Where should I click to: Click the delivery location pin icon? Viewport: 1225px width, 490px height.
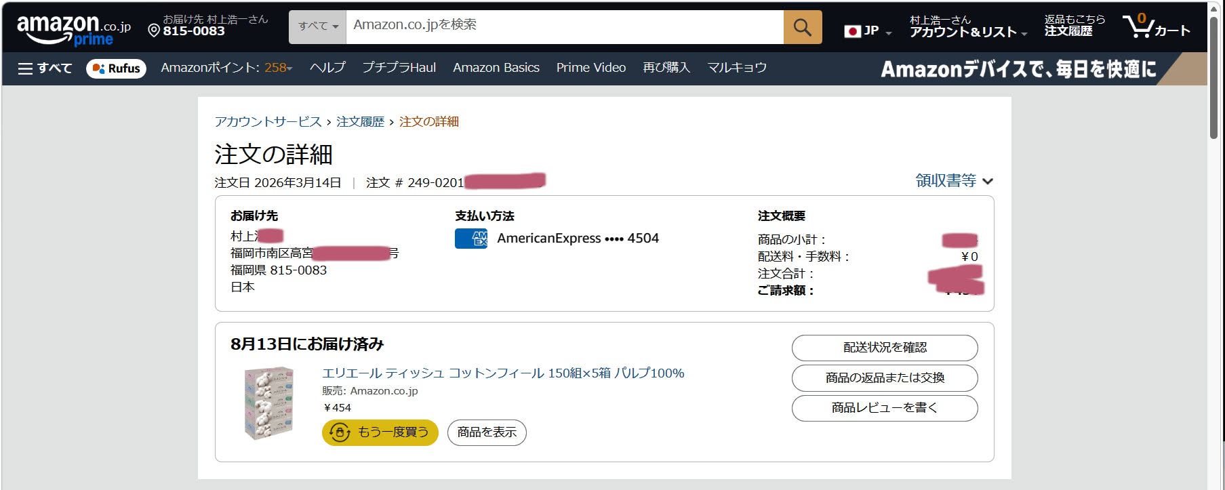coord(154,31)
